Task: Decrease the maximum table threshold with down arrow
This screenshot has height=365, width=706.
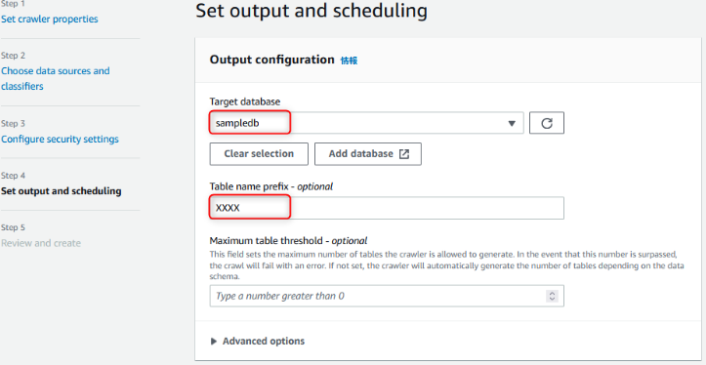Action: tap(552, 299)
